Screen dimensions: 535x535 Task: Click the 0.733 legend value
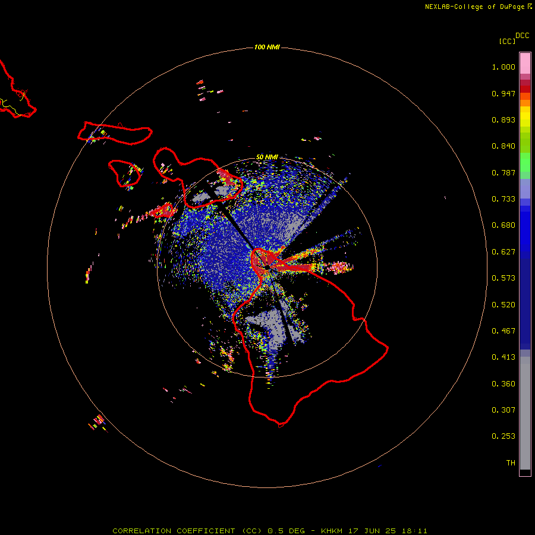[503, 199]
